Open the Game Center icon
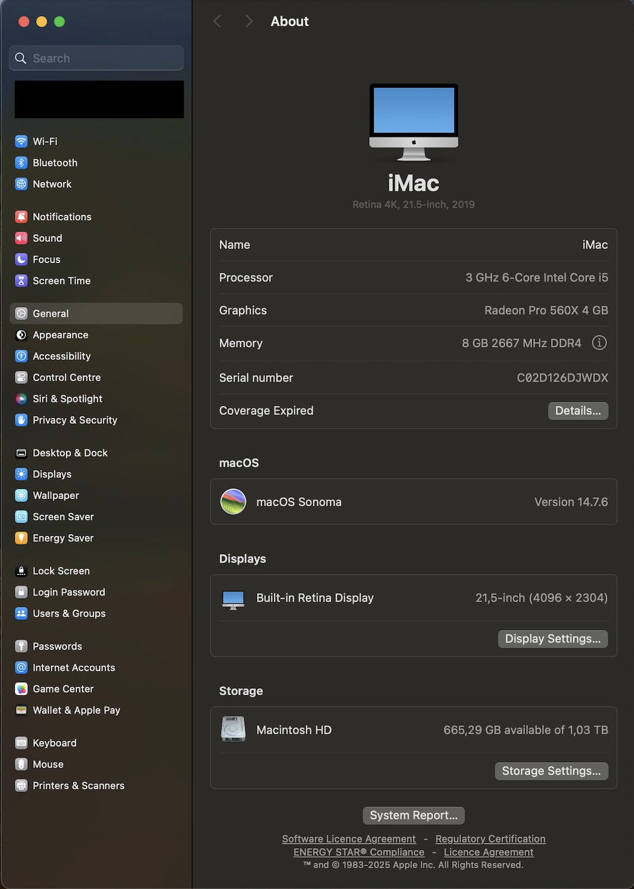This screenshot has height=889, width=634. coord(21,688)
